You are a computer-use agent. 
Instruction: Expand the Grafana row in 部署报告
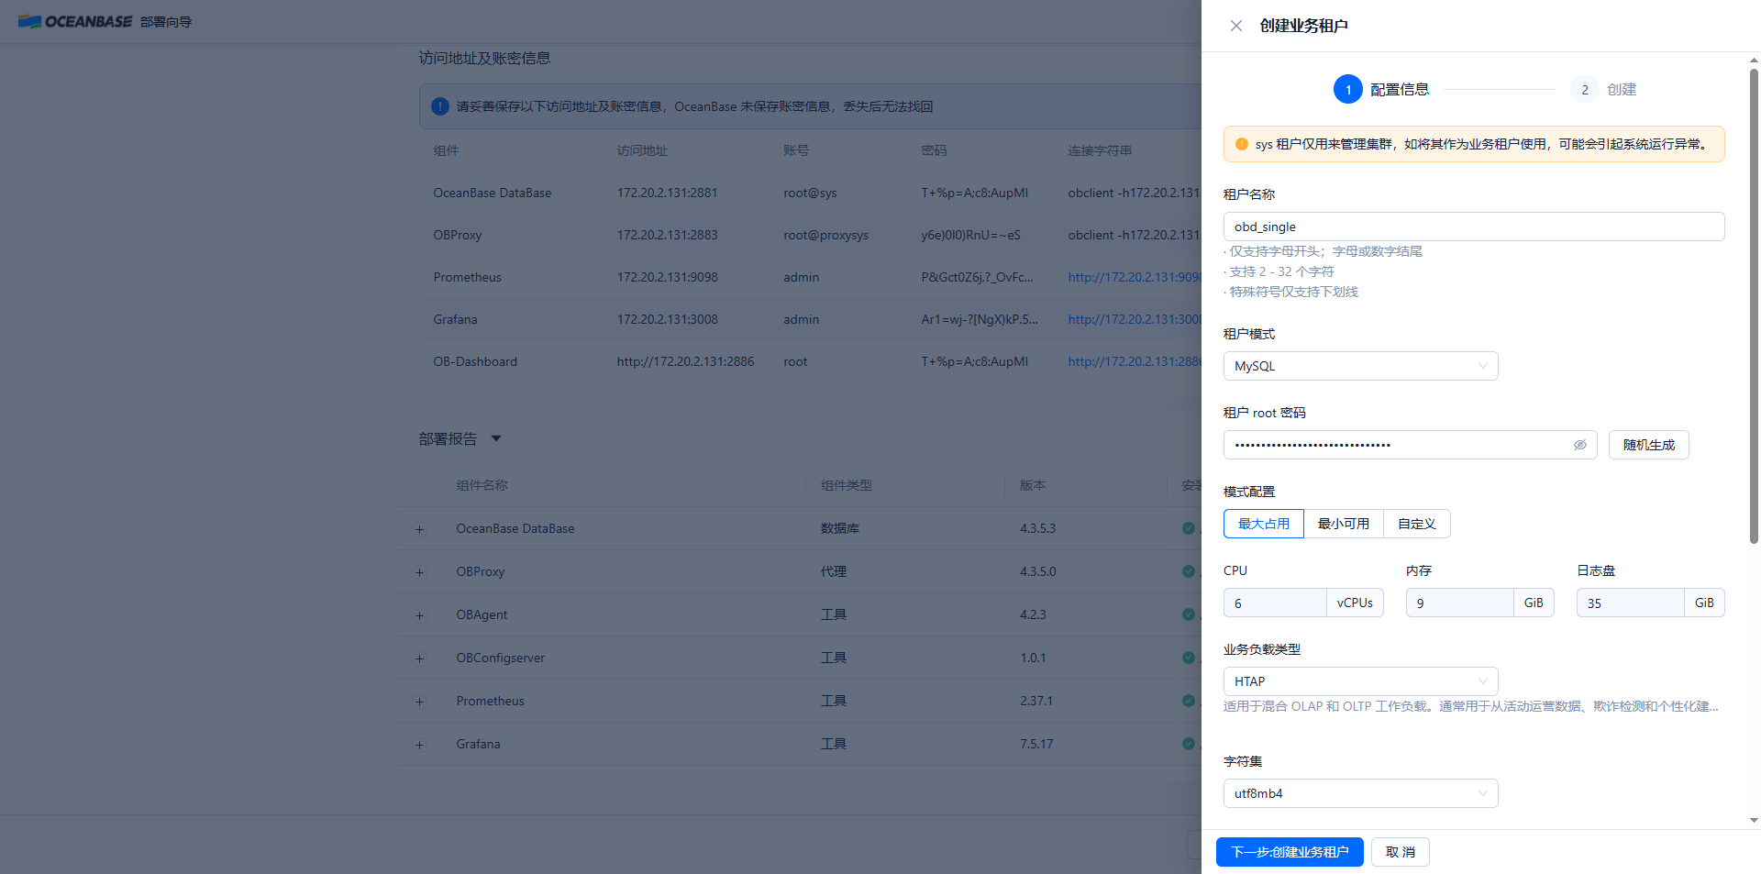[420, 745]
